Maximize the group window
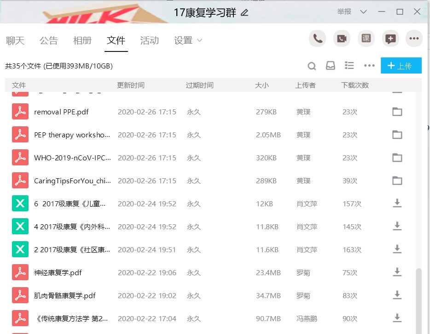430x334 pixels. pyautogui.click(x=400, y=12)
